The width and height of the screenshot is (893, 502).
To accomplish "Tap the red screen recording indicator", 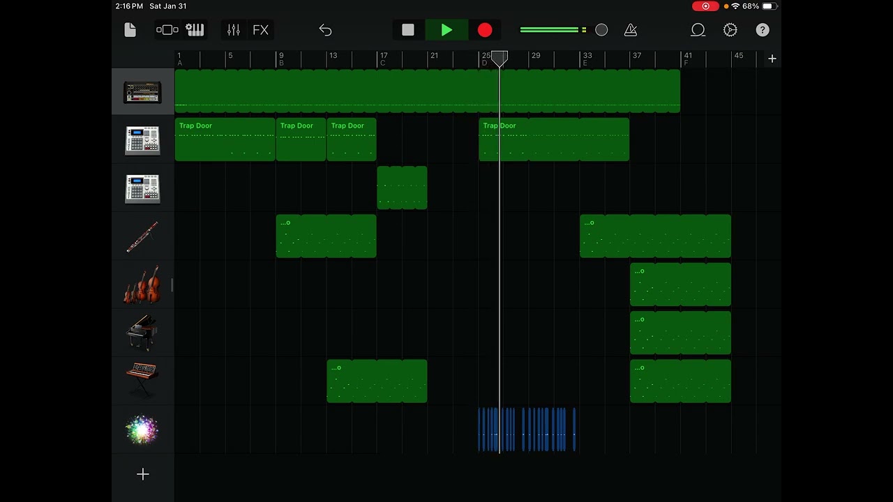I will click(705, 6).
